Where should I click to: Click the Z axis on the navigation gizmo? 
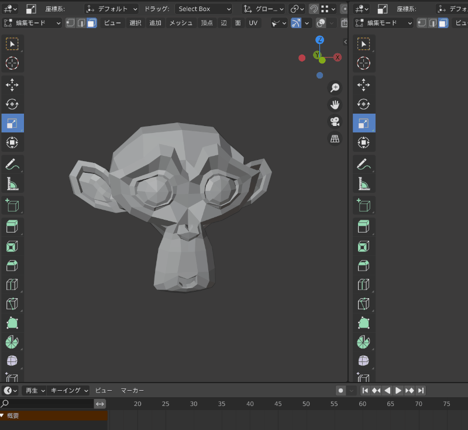coord(319,40)
